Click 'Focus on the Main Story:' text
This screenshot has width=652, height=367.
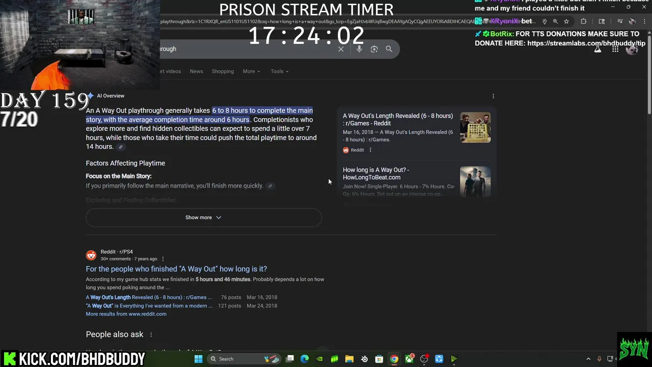coord(119,176)
